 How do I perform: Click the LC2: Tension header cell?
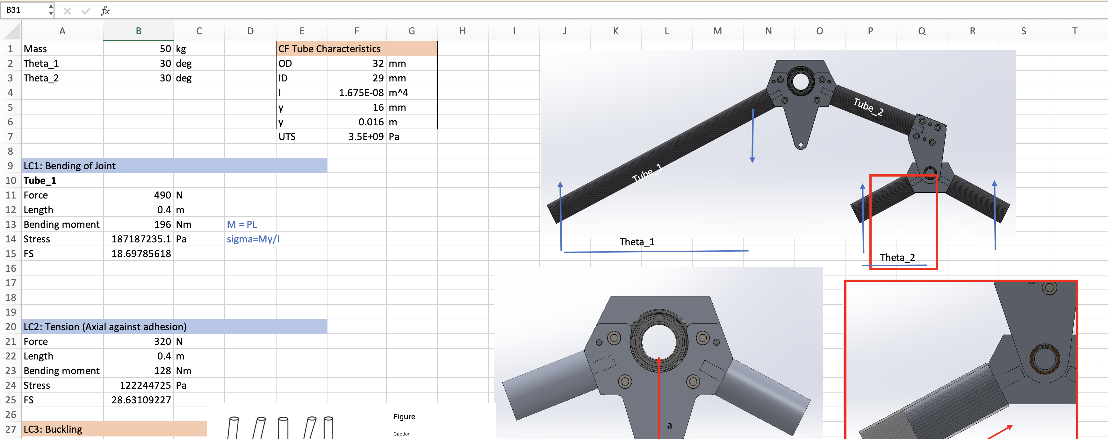pyautogui.click(x=174, y=326)
